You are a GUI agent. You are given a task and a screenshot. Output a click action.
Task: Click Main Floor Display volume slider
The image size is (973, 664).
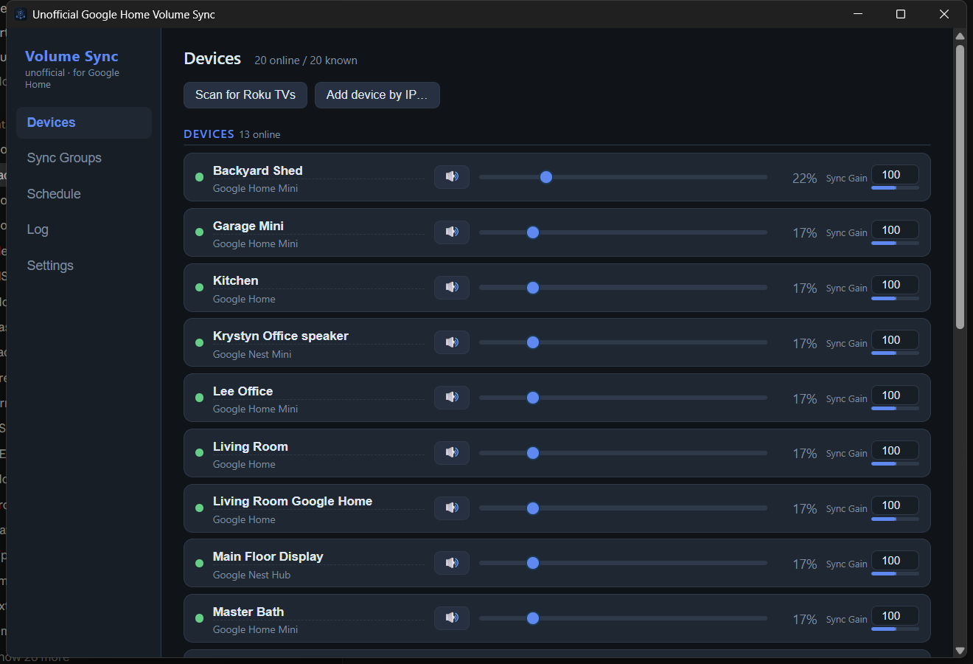coord(623,563)
